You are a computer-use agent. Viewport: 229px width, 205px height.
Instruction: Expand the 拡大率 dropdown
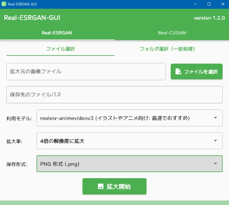point(130,141)
